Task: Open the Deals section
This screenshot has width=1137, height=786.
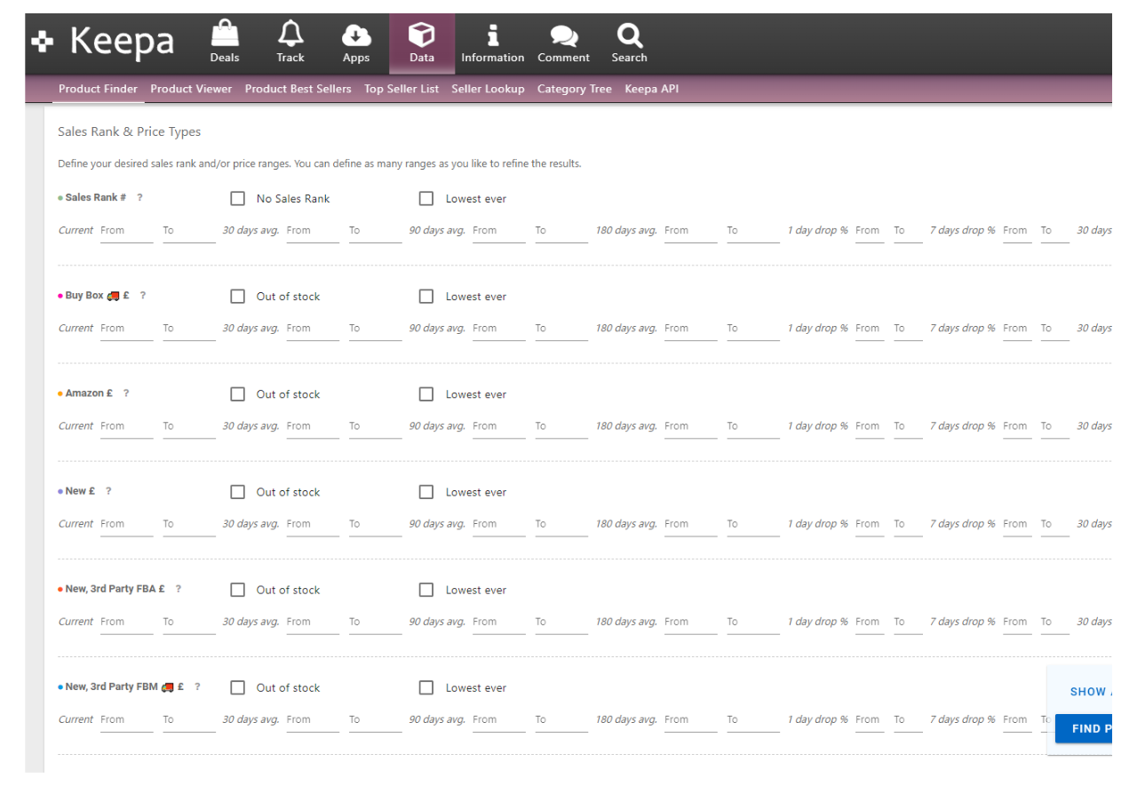Action: tap(225, 43)
